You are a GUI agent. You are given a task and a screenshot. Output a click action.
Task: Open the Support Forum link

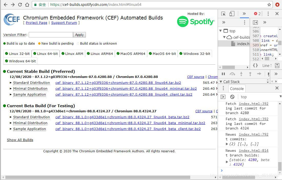tap(64, 23)
